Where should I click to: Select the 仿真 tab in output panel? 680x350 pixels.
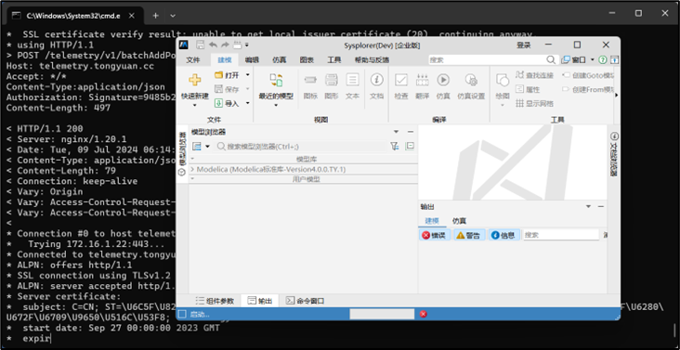(x=459, y=221)
